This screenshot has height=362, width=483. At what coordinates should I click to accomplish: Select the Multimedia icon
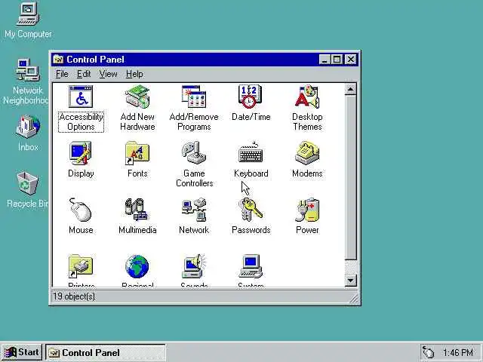tap(137, 210)
